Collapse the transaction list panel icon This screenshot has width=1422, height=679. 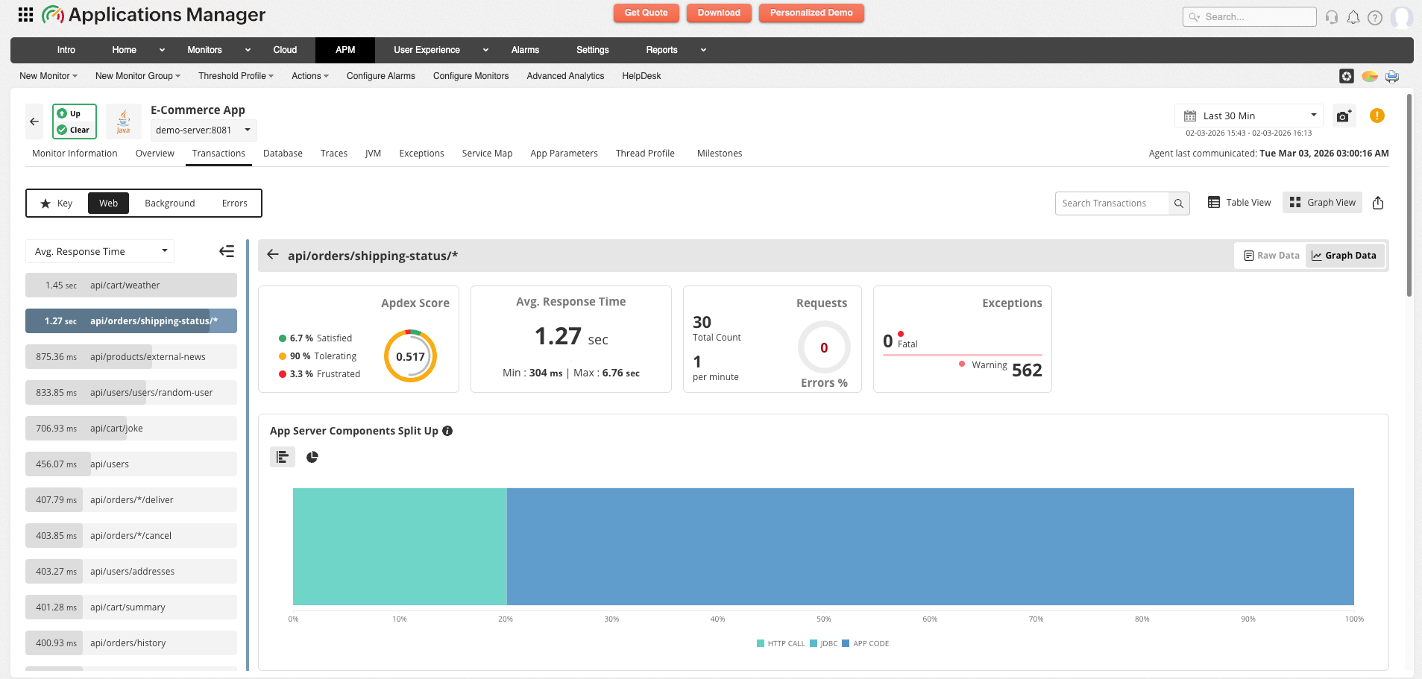coord(227,252)
